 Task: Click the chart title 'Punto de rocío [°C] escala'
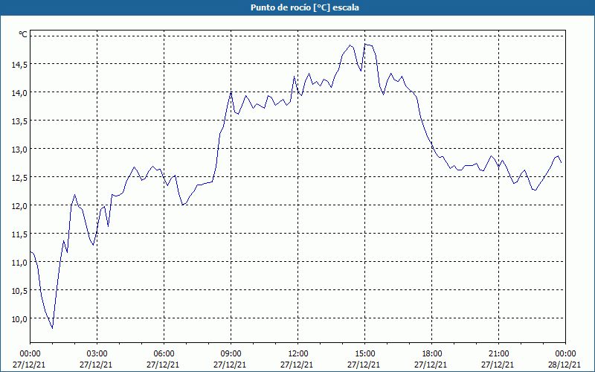pyautogui.click(x=305, y=7)
